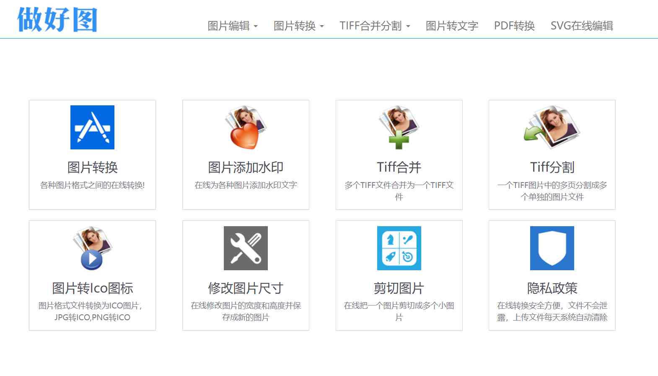Click description 各种图片格式之间的在线转换!
658x376 pixels.
[x=92, y=185]
